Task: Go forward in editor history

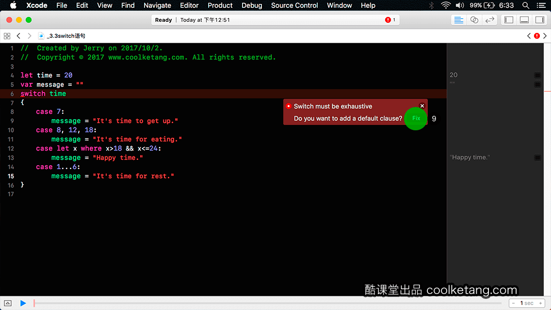Action: [x=30, y=36]
